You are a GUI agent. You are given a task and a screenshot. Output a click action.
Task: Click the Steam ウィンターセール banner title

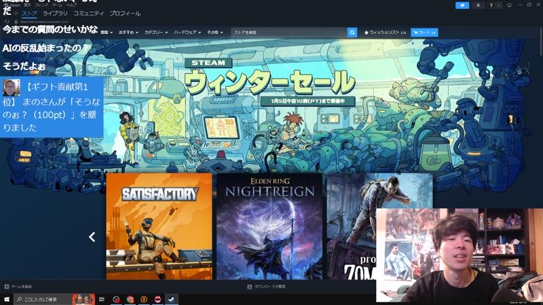pos(270,81)
